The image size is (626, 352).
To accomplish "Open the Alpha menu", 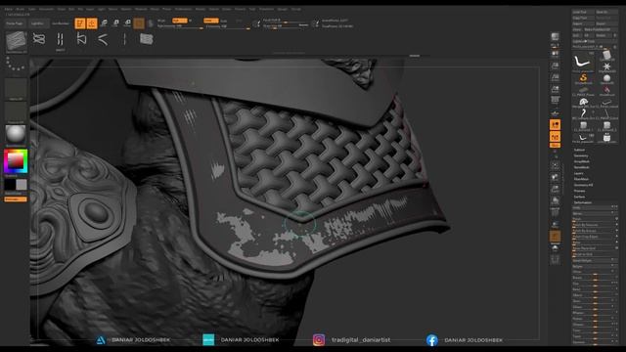I will (x=9, y=9).
